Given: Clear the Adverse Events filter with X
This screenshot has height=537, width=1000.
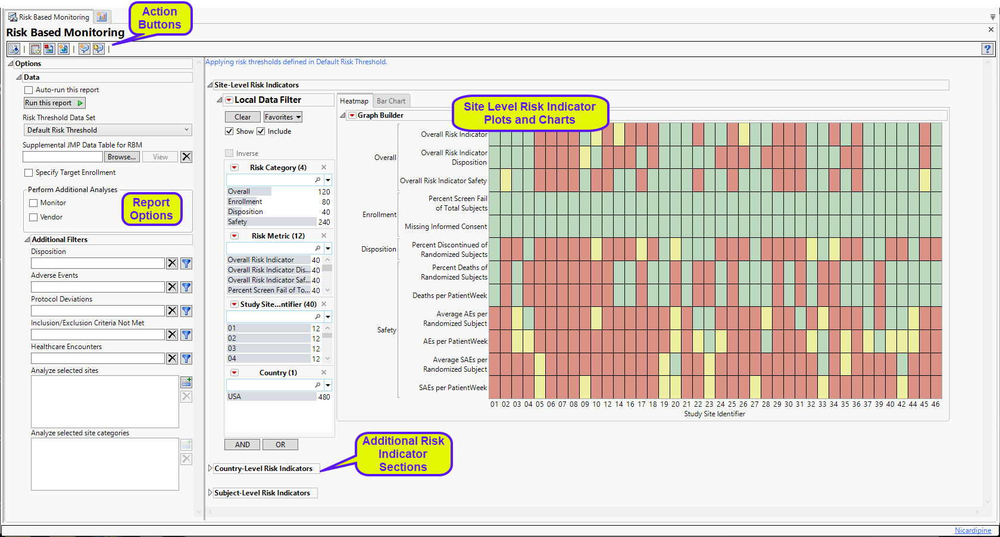Looking at the screenshot, I should [x=172, y=287].
